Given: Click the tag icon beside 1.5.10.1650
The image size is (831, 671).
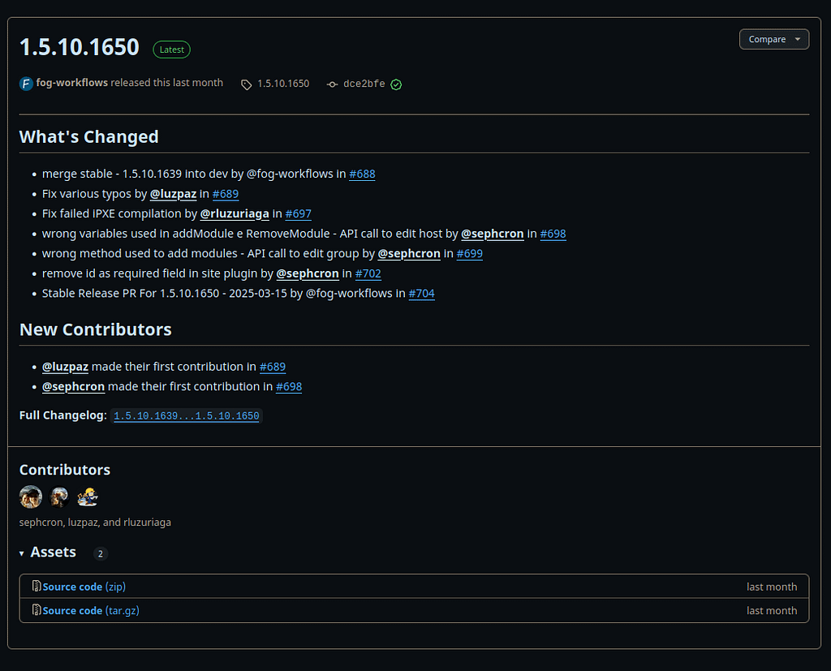Looking at the screenshot, I should [x=247, y=84].
